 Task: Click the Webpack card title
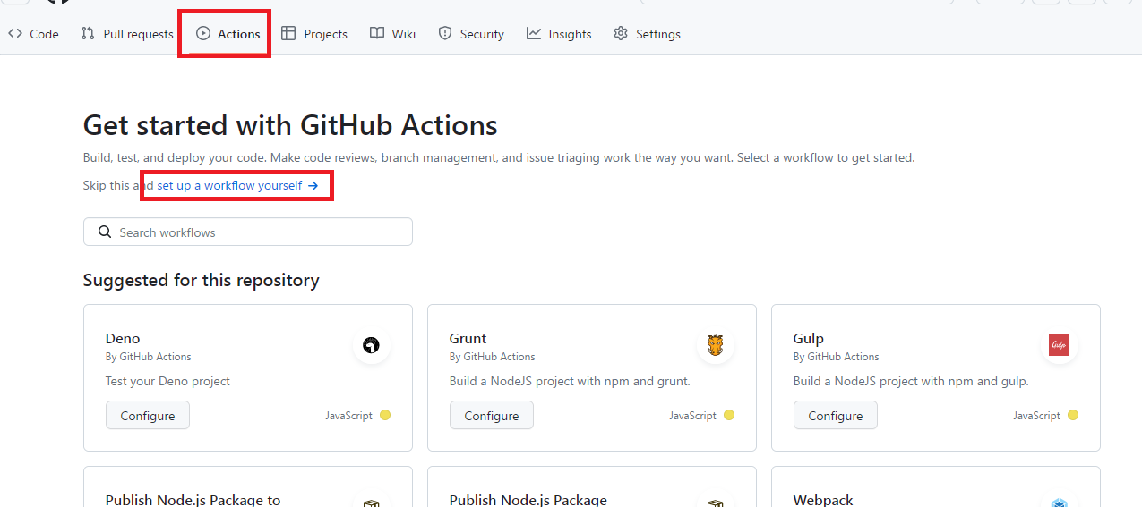(823, 499)
